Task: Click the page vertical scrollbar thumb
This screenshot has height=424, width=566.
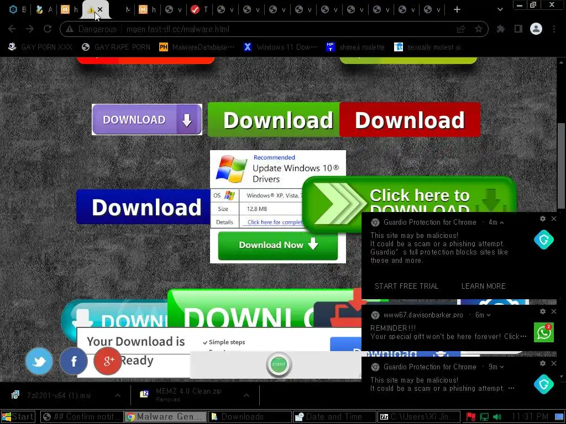Action: click(561, 166)
